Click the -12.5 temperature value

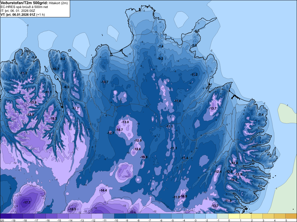(x=233, y=180)
